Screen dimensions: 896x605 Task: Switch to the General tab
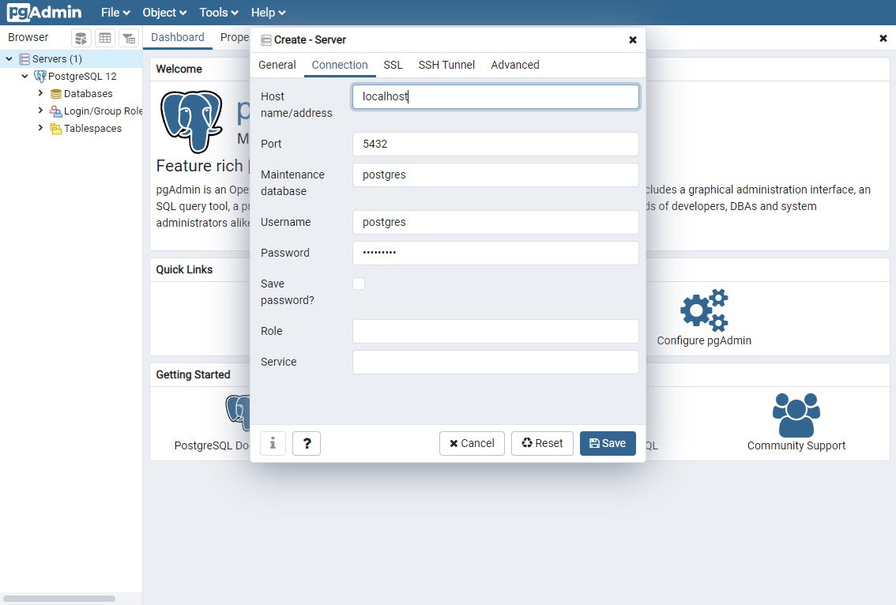point(277,65)
